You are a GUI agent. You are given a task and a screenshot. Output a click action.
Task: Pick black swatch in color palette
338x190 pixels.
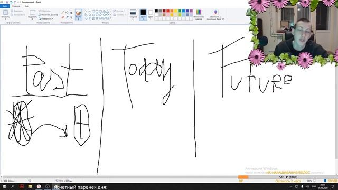(x=156, y=11)
